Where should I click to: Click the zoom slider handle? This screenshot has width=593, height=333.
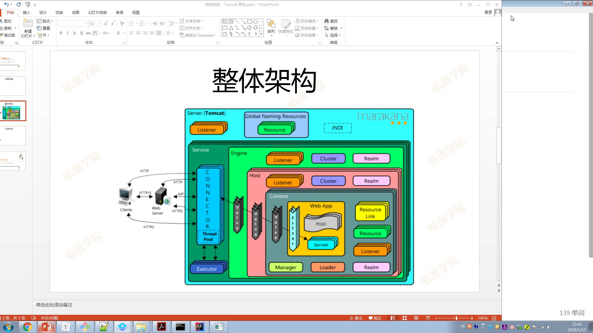456,318
